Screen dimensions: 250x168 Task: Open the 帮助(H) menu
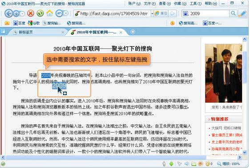tap(211, 4)
